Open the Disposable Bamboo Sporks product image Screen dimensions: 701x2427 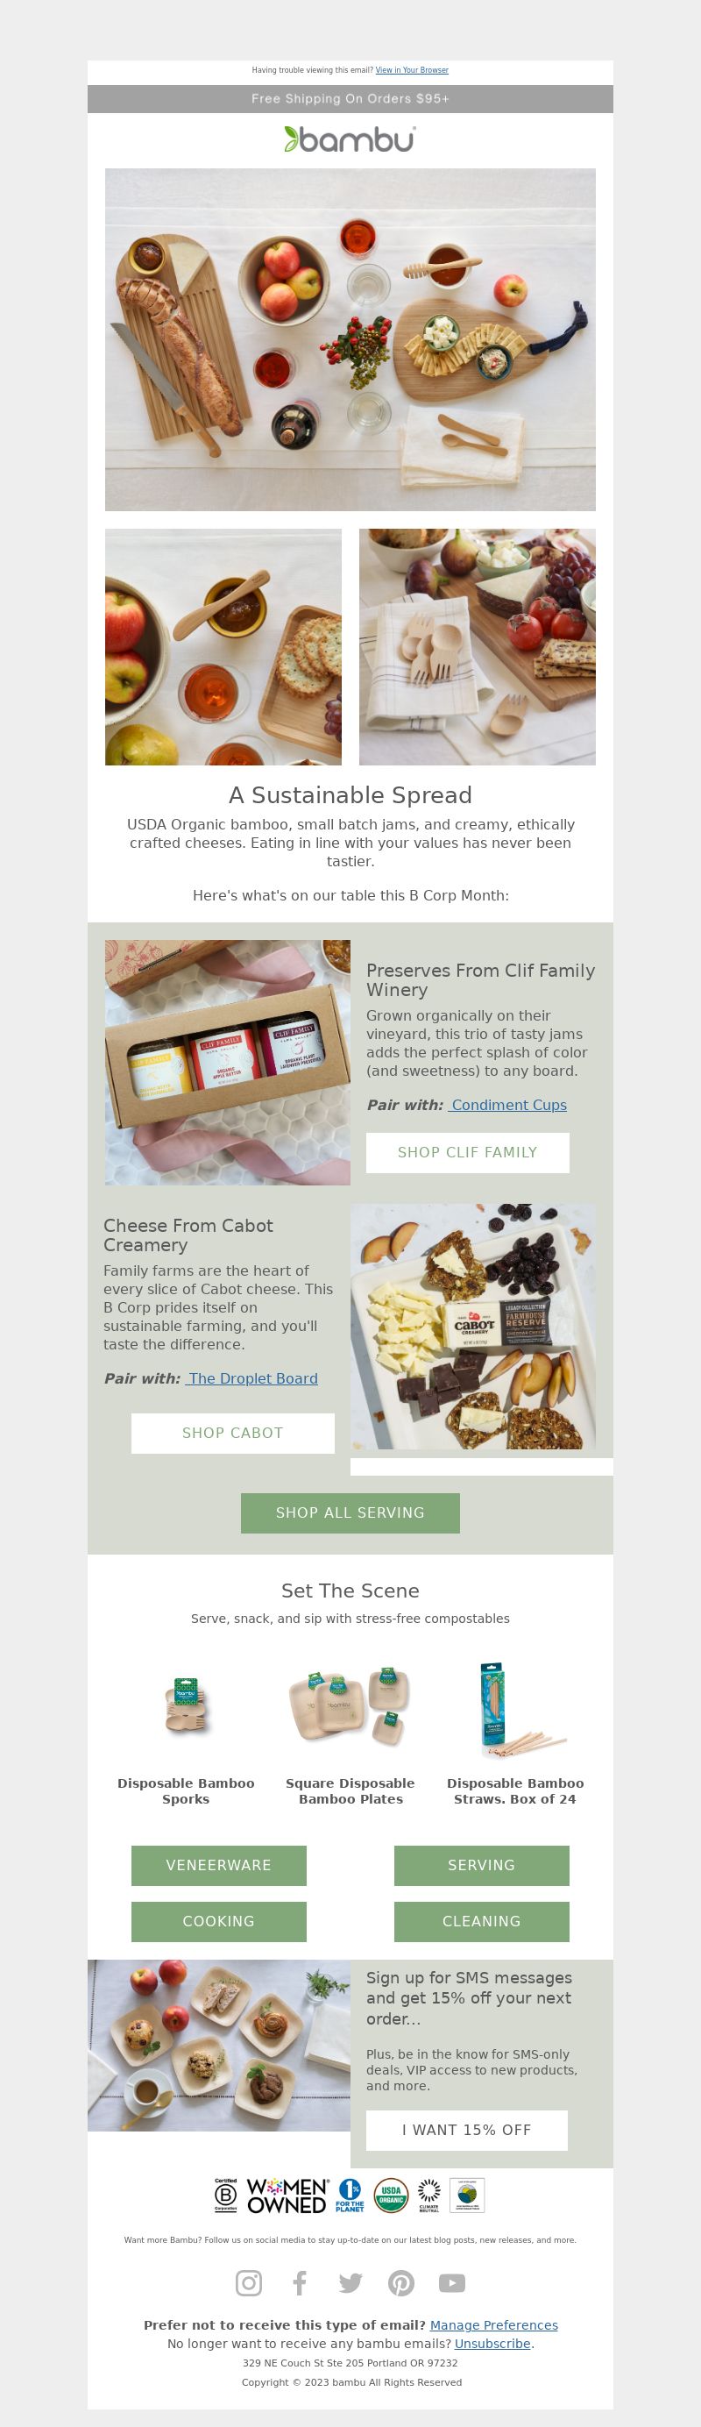point(187,1705)
